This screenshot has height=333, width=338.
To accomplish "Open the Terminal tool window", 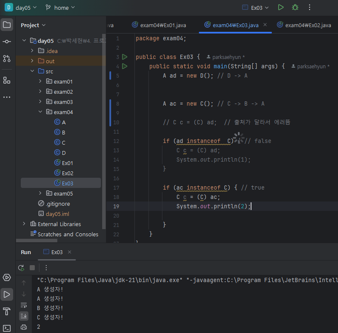I will [x=7, y=328].
